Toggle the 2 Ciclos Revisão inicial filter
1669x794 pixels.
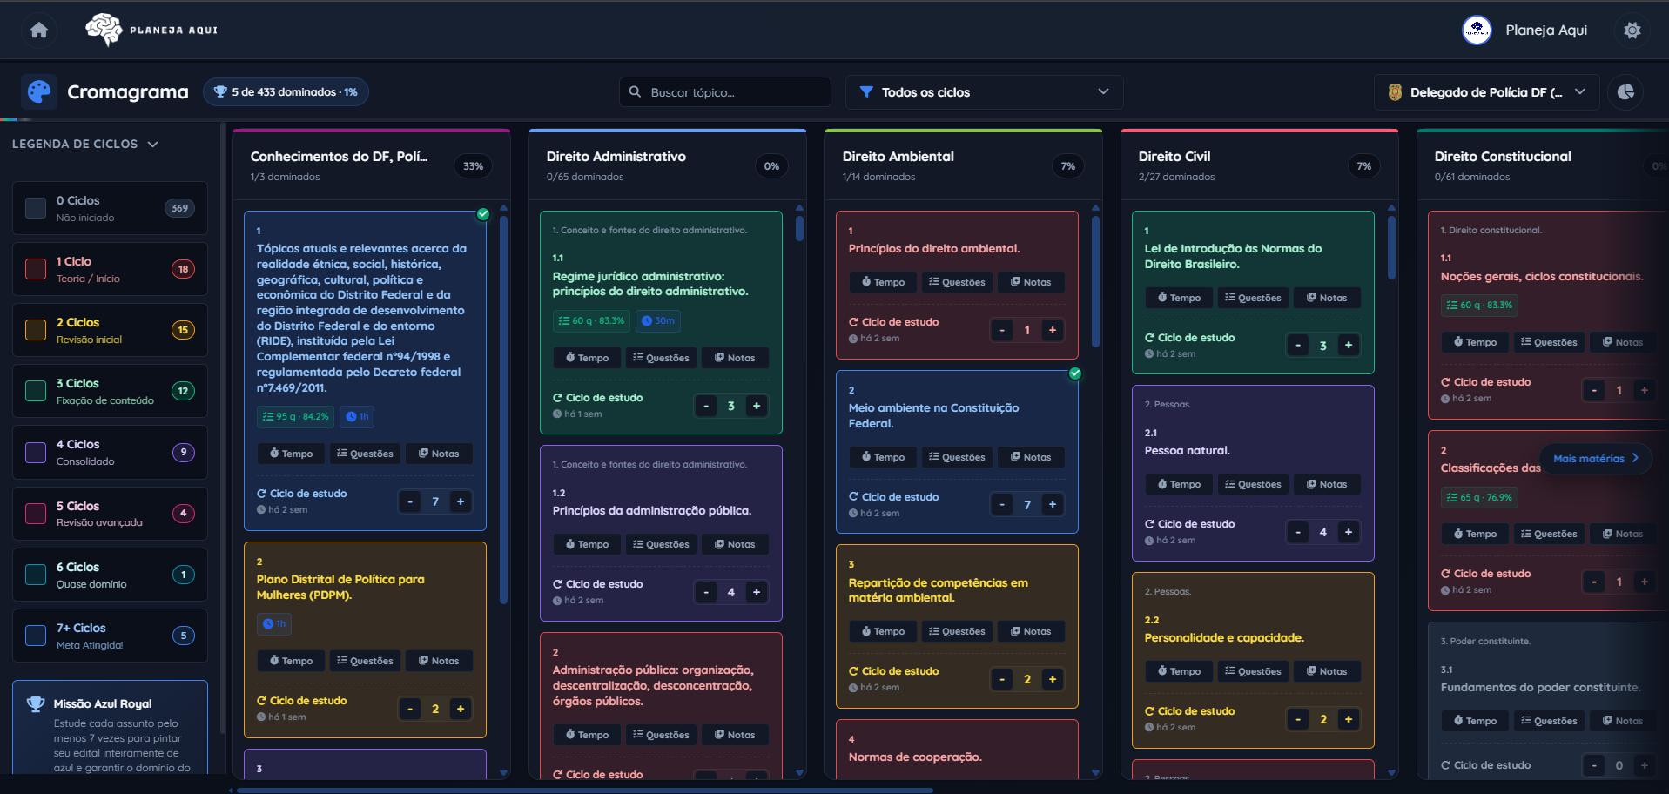[x=110, y=330]
